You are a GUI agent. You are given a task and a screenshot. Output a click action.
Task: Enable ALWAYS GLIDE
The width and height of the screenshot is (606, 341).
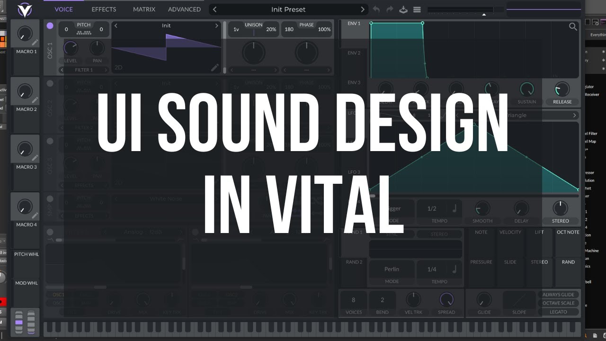[559, 295]
